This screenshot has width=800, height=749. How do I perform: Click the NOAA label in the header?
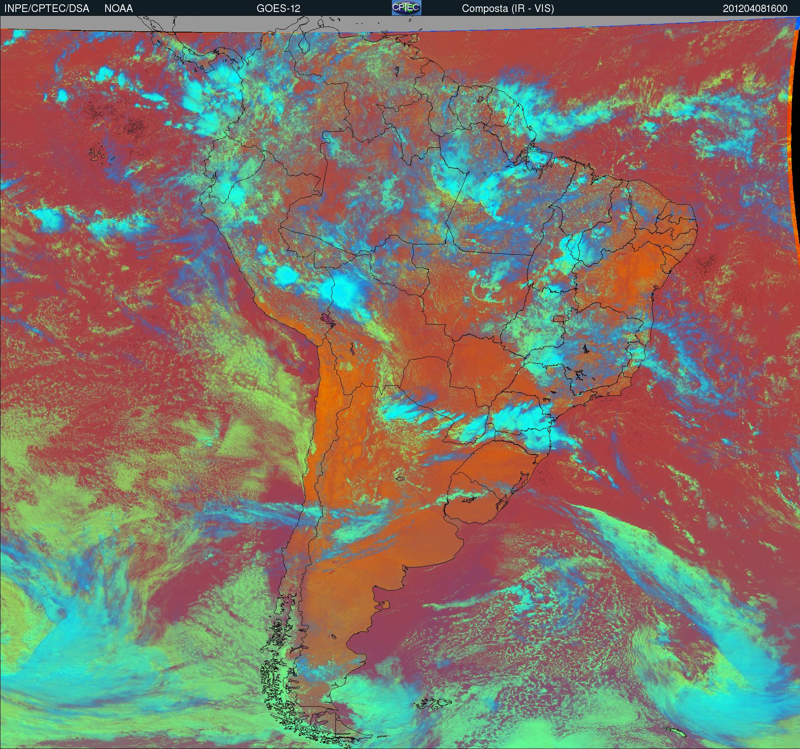(119, 9)
